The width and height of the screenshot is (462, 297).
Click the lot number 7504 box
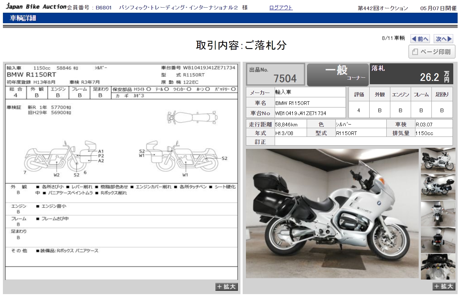coord(275,75)
